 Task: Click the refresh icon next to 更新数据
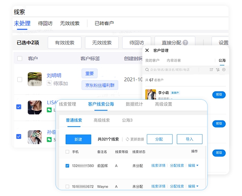tap(127, 139)
